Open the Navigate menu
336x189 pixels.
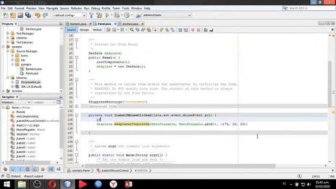coord(52,8)
